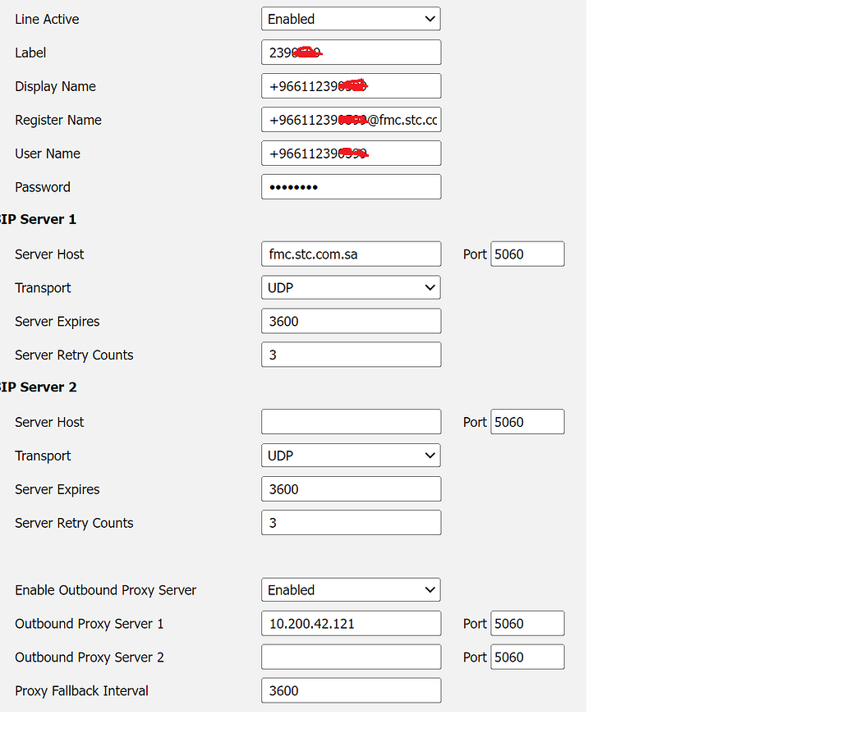Click the Password field
Image resolution: width=841 pixels, height=756 pixels.
click(351, 186)
